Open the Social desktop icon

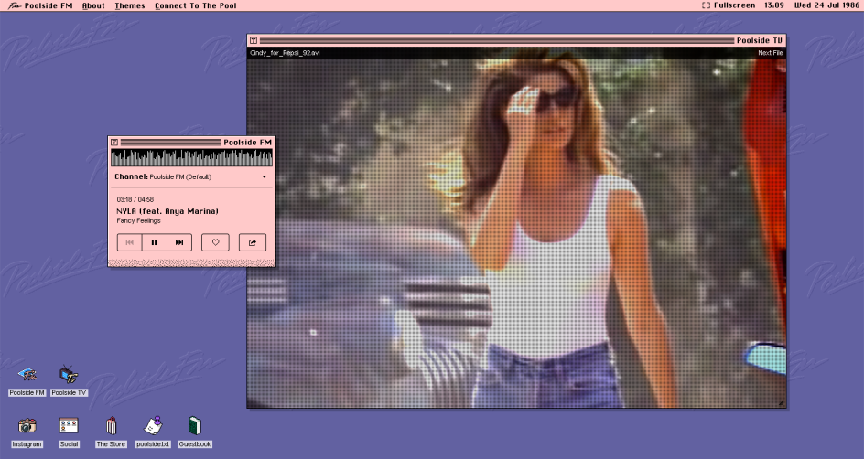tap(69, 426)
